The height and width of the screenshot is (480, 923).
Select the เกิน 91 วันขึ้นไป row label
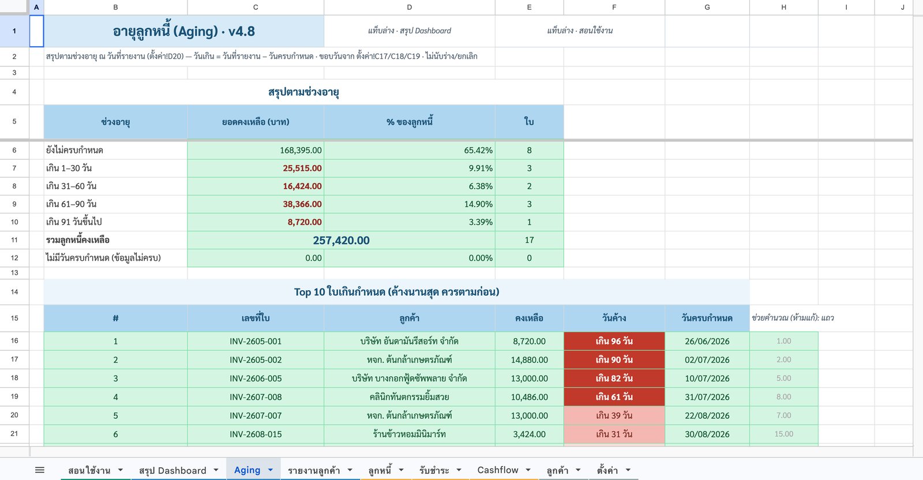115,222
